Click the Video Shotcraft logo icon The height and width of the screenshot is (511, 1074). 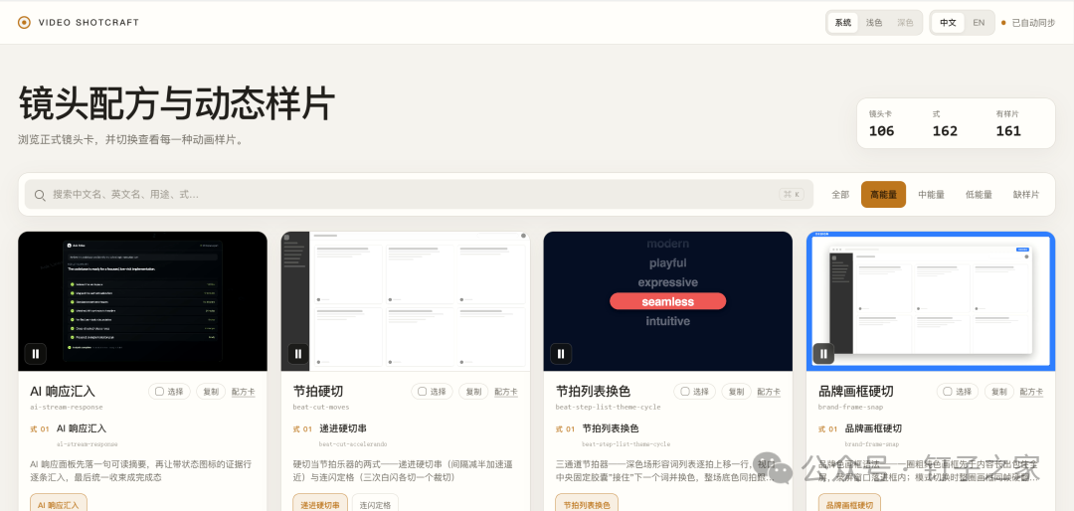pos(24,23)
